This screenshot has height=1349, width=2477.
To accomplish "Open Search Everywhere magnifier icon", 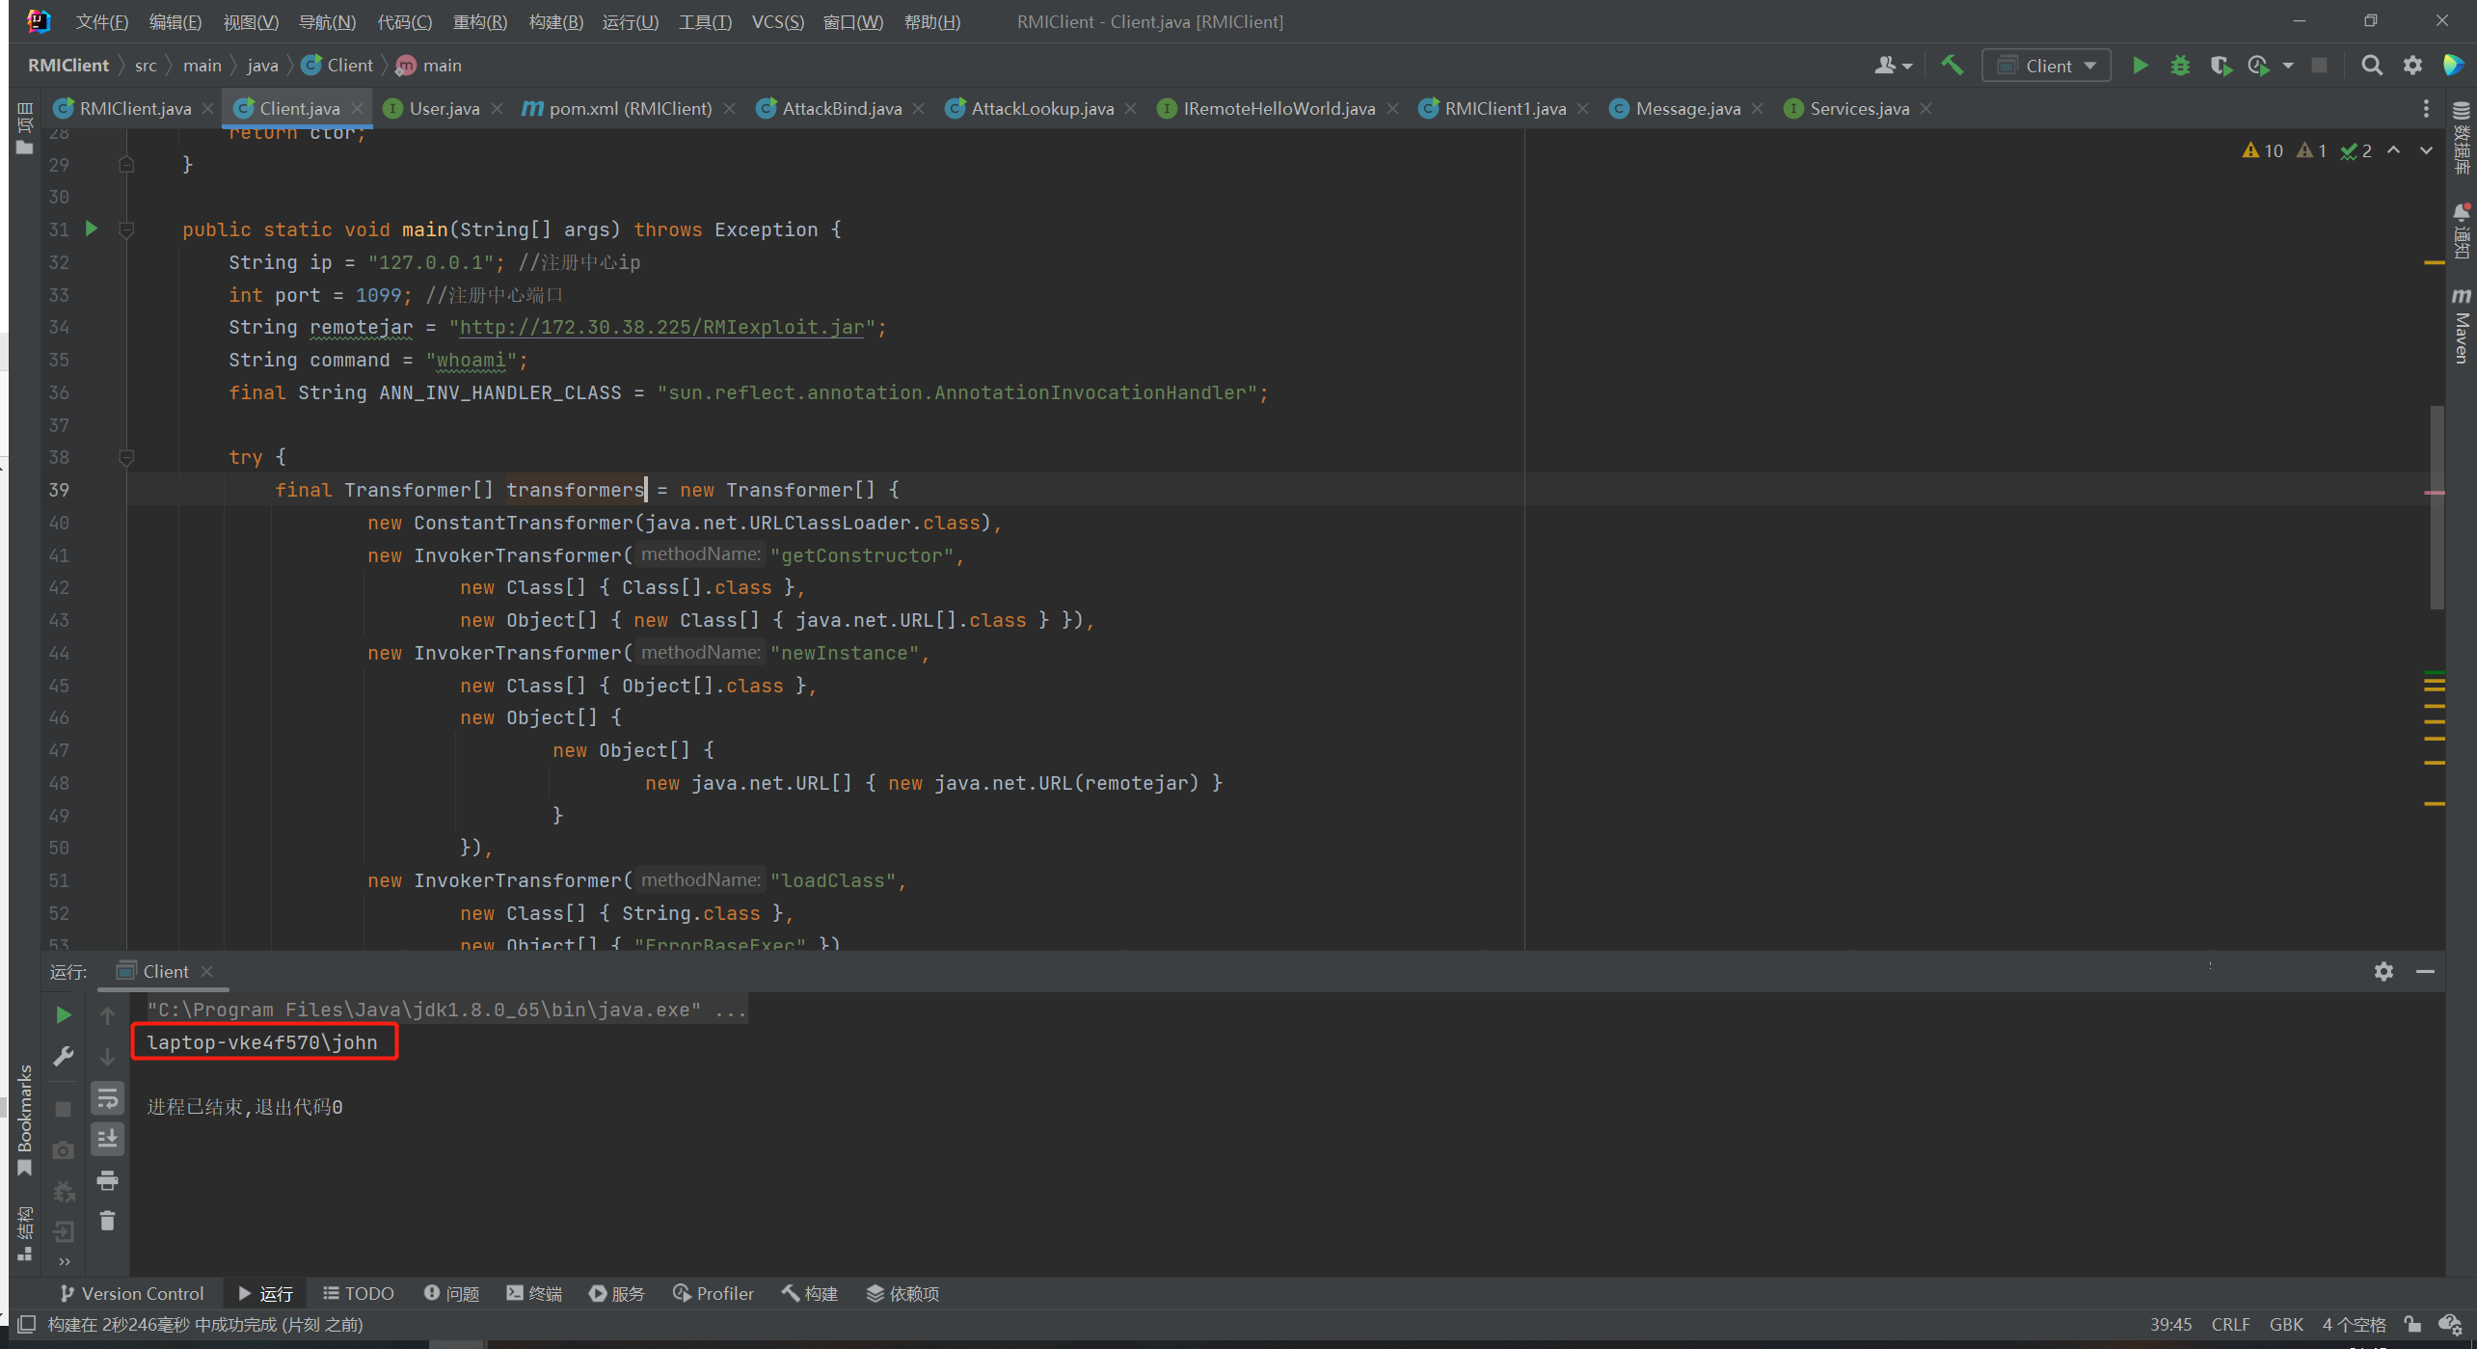I will (2371, 66).
